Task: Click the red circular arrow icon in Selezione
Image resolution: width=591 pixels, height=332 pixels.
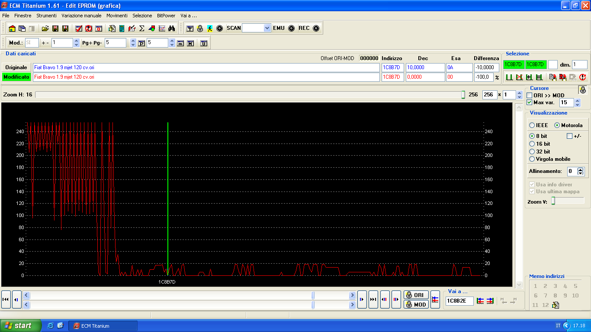Action: click(x=582, y=77)
